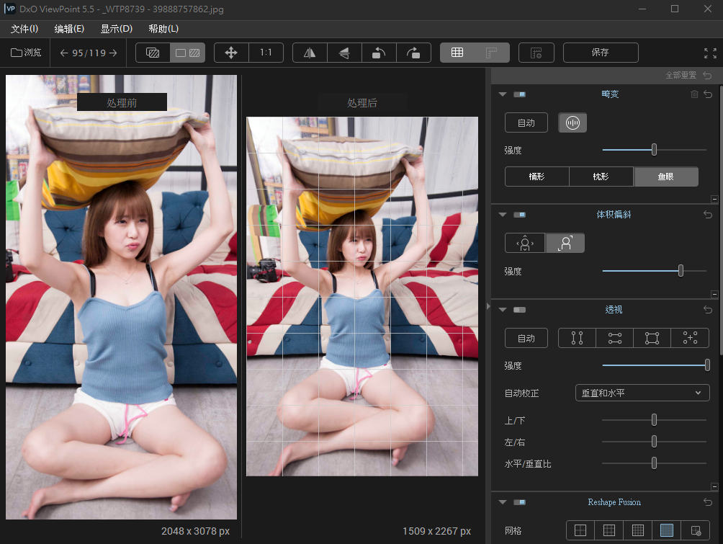Rotate the image left
The image size is (723, 544).
click(x=379, y=53)
